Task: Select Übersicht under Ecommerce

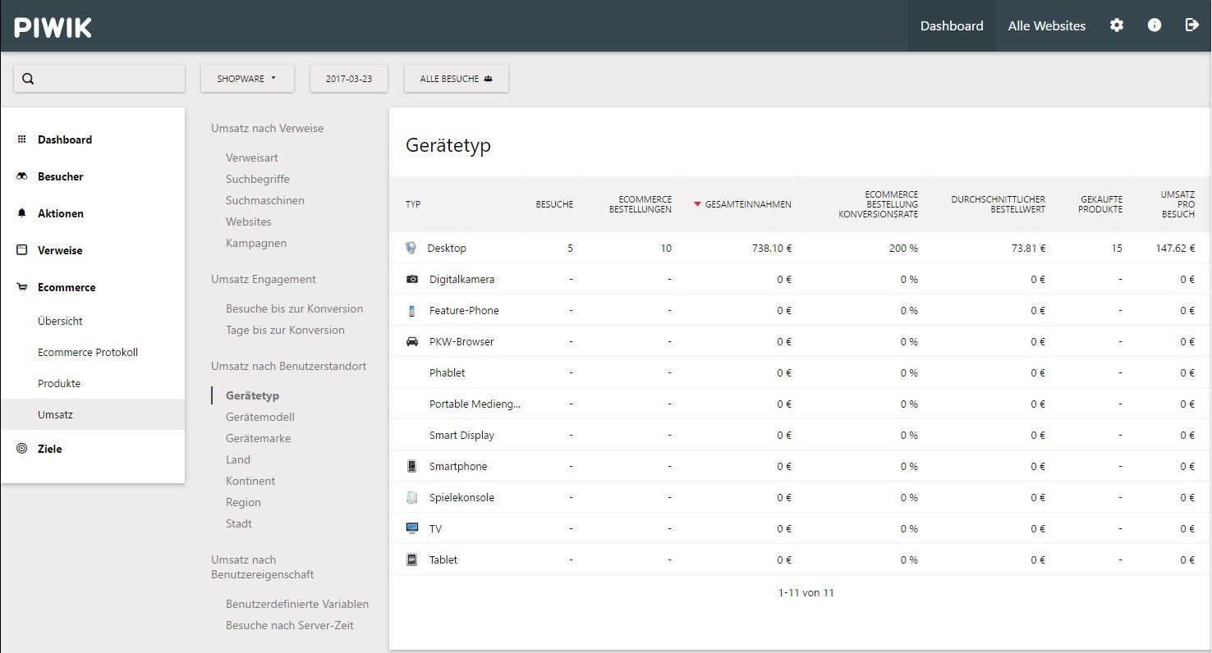Action: point(60,321)
